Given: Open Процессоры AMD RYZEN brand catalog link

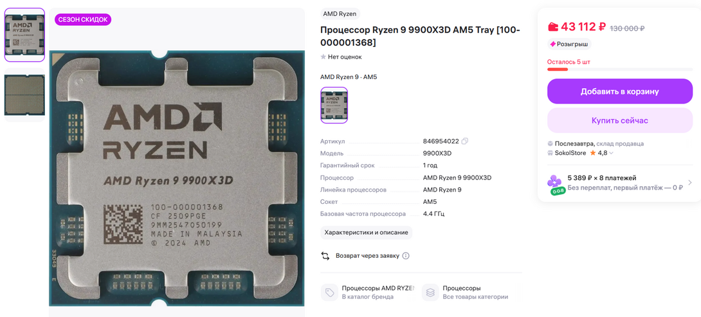Looking at the screenshot, I should 378,288.
